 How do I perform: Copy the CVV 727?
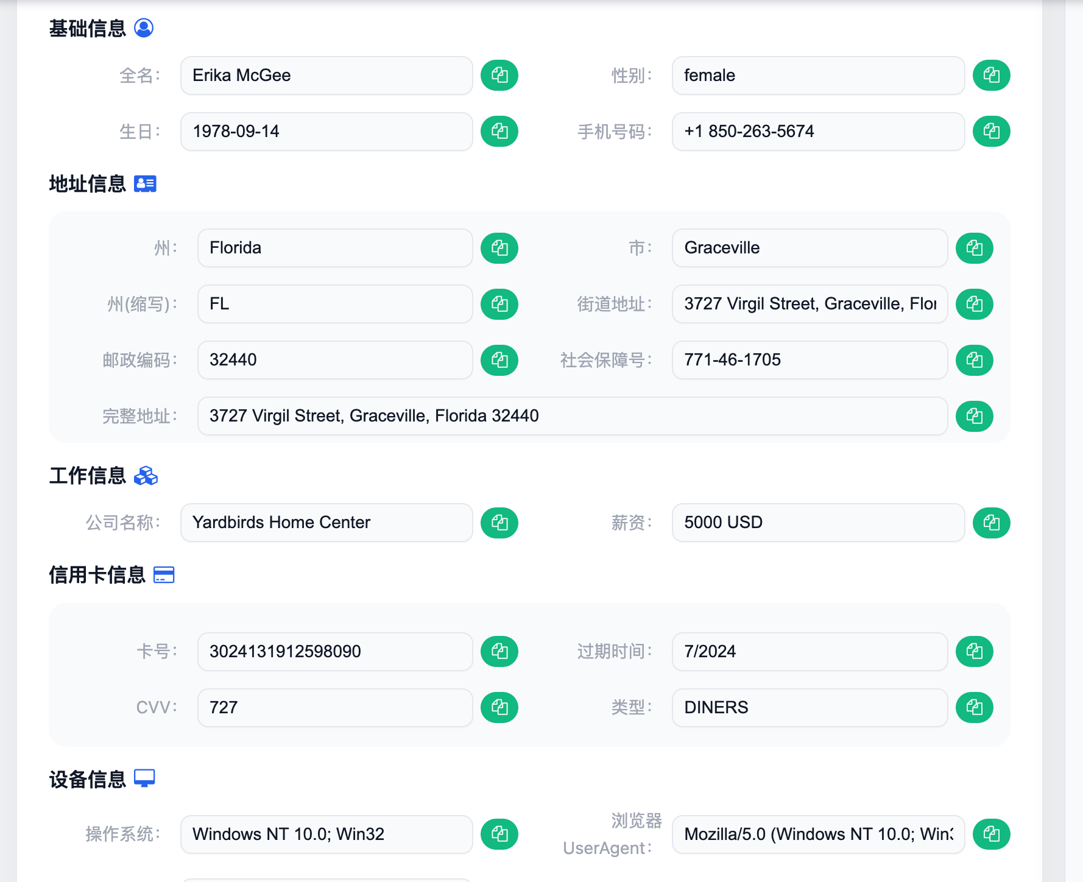[x=499, y=708]
